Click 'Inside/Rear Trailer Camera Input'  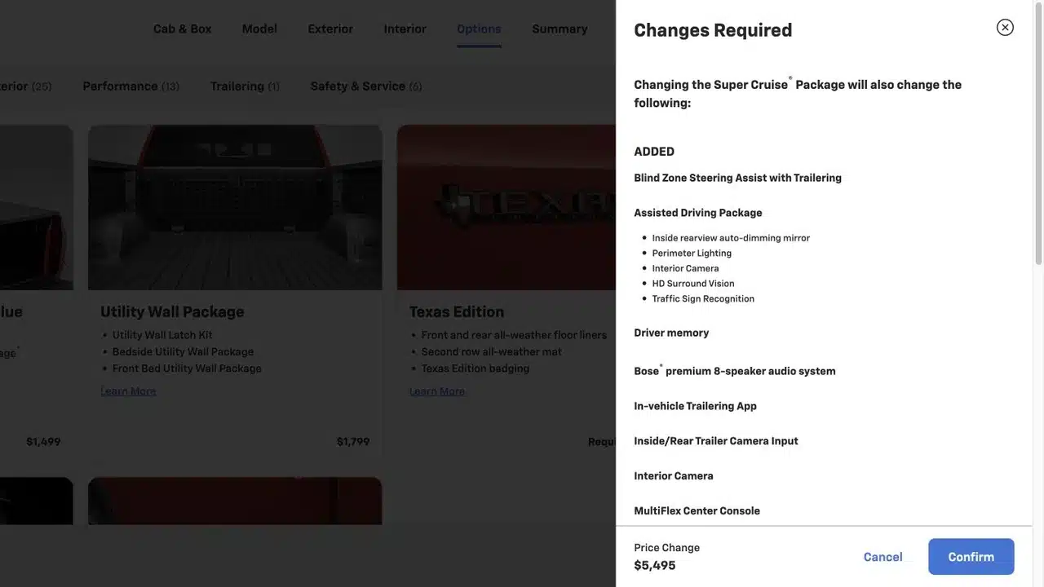[716, 441]
